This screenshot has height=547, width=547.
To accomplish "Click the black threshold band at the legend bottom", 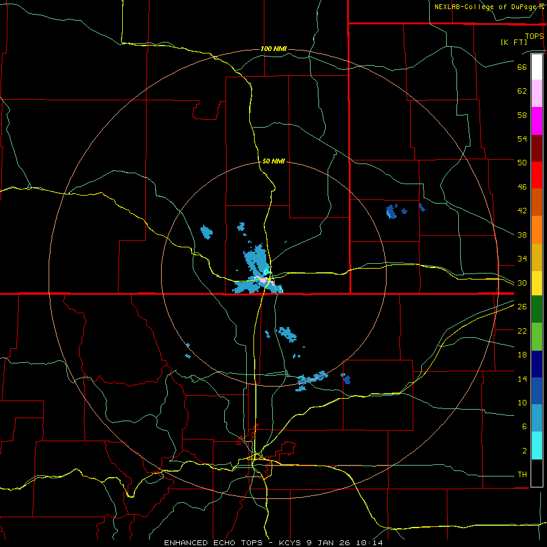I will pos(537,473).
